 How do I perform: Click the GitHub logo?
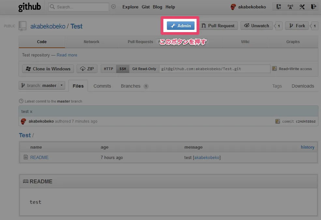[29, 7]
